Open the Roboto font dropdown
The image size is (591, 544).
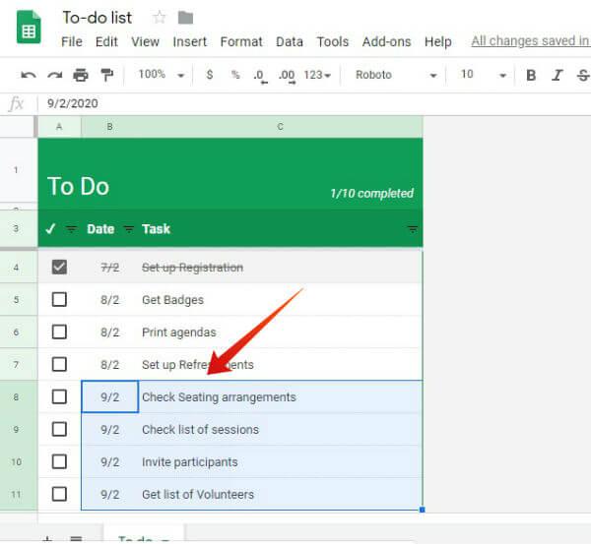point(396,75)
